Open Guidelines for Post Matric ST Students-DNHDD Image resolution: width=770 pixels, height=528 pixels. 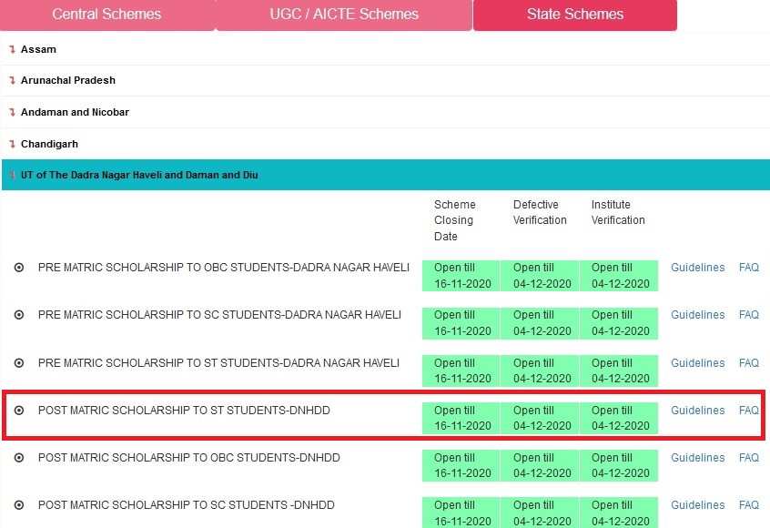697,411
